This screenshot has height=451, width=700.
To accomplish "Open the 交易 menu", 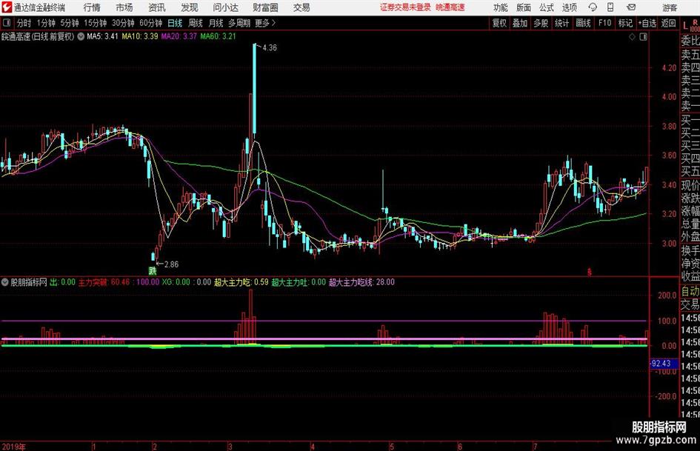I will click(x=301, y=7).
